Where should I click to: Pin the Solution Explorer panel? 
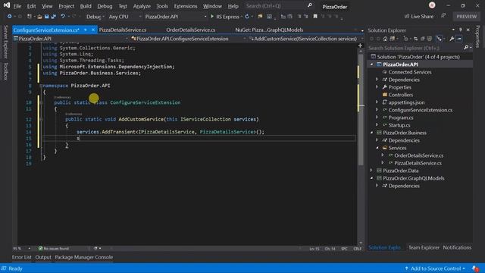[x=461, y=30]
